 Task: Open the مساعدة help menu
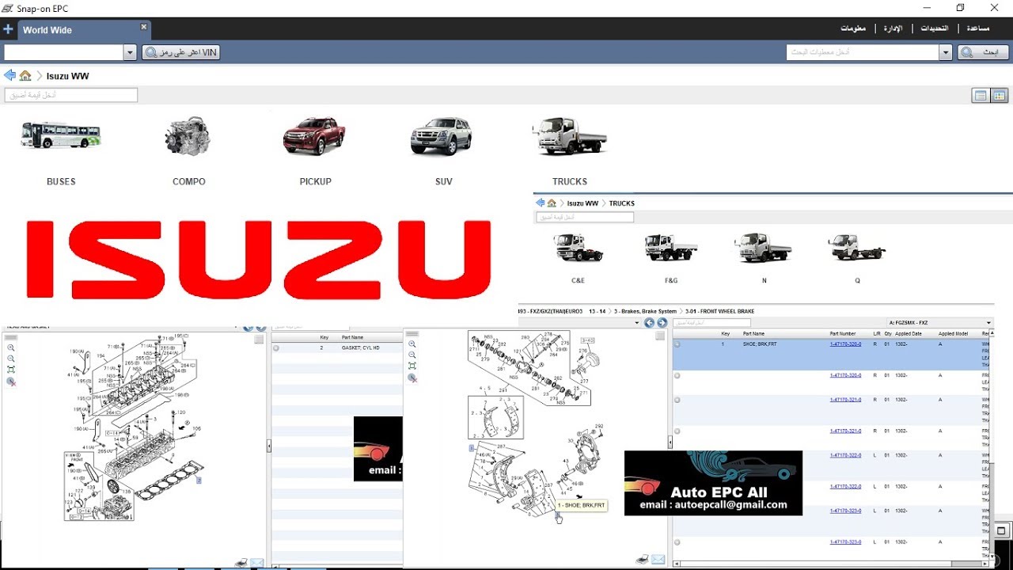click(977, 28)
